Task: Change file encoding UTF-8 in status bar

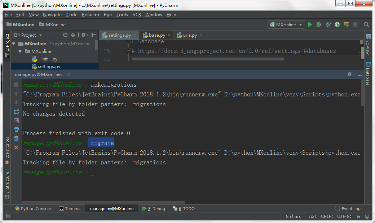Action: point(344,216)
